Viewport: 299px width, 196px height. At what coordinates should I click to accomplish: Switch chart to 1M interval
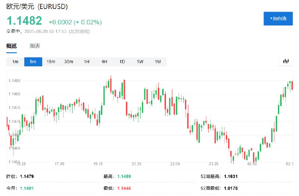(x=158, y=62)
